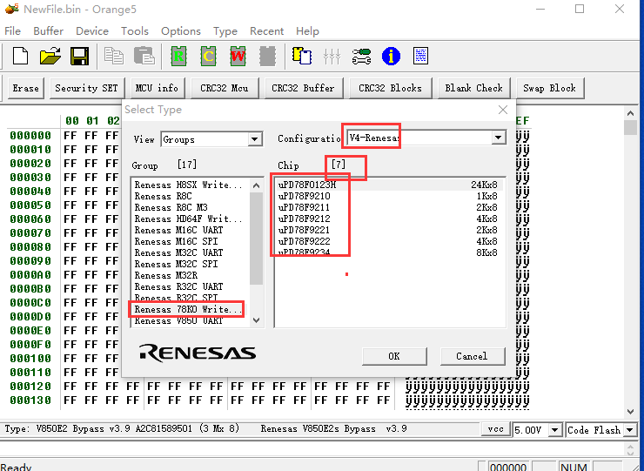Click Cancel in Select Type dialog
The width and height of the screenshot is (644, 471).
coord(472,356)
